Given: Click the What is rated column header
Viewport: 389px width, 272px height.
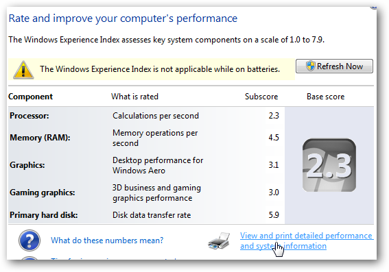Looking at the screenshot, I should pos(134,97).
